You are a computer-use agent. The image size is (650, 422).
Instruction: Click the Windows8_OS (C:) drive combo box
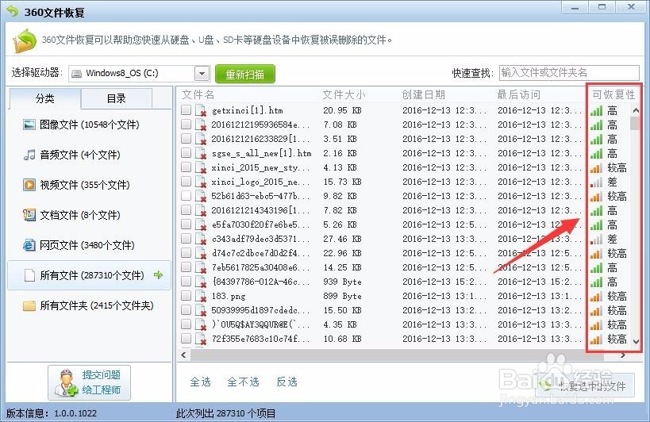point(139,74)
